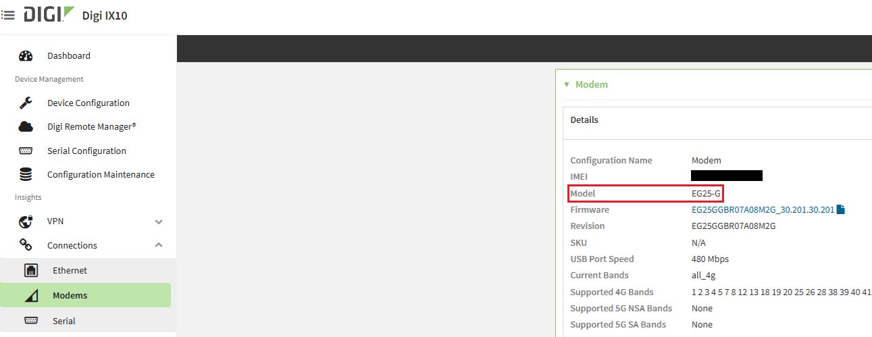The height and width of the screenshot is (337, 872).
Task: Click the Firmware field label
Action: click(590, 210)
